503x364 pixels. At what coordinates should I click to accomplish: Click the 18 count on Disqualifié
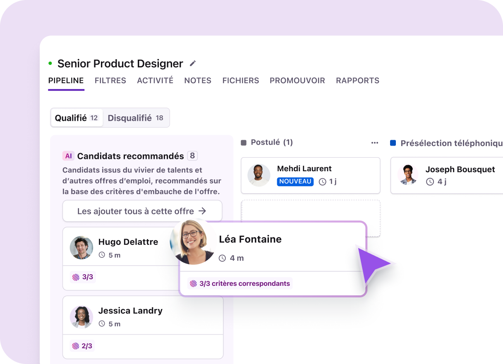[159, 118]
